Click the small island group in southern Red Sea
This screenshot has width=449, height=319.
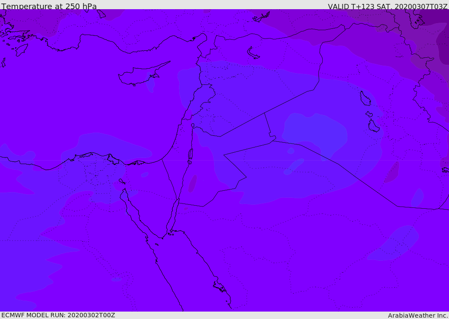pos(220,287)
